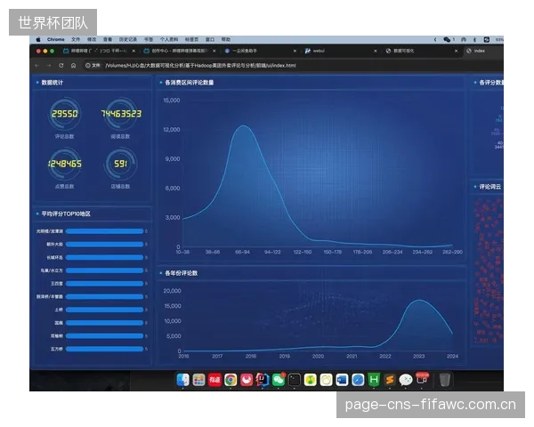Close the 数据可视化 tab
Viewport: 534px width, 427px height.
click(x=456, y=51)
